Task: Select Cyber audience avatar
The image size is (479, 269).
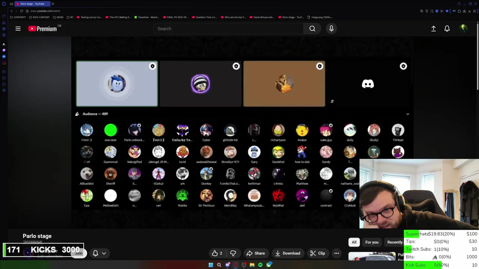Action: click(x=206, y=130)
